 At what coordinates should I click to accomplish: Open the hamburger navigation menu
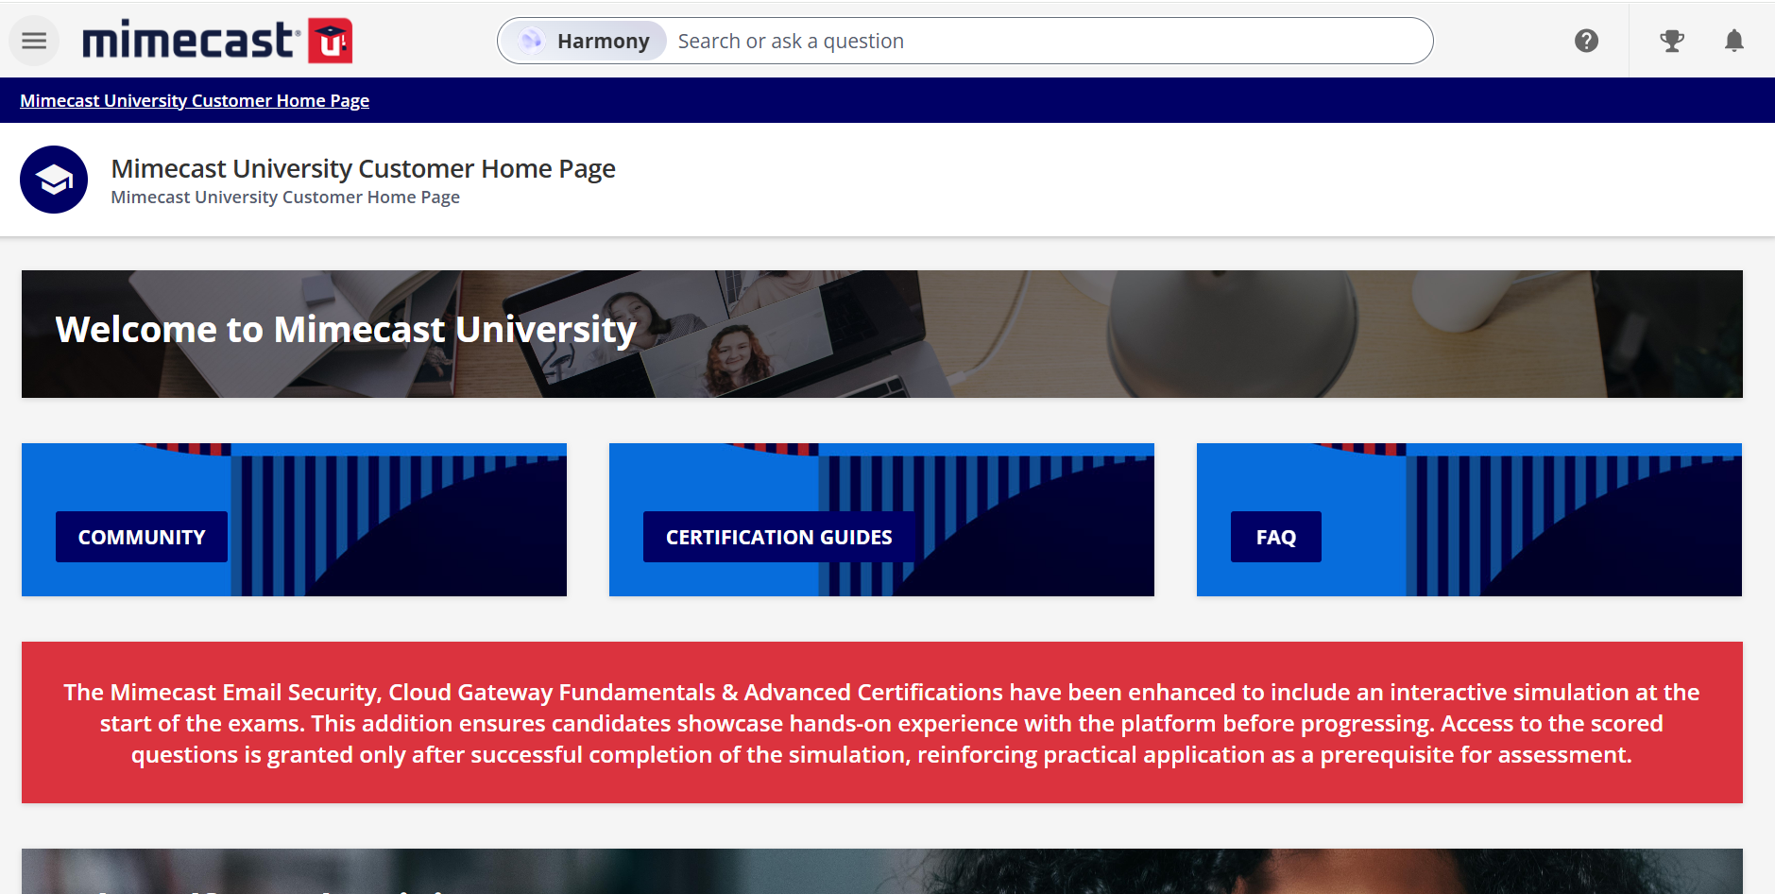(33, 40)
